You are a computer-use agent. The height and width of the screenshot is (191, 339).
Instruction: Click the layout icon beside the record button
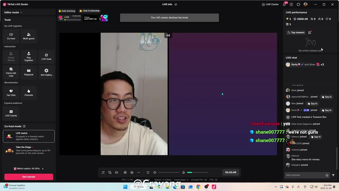click(117, 172)
